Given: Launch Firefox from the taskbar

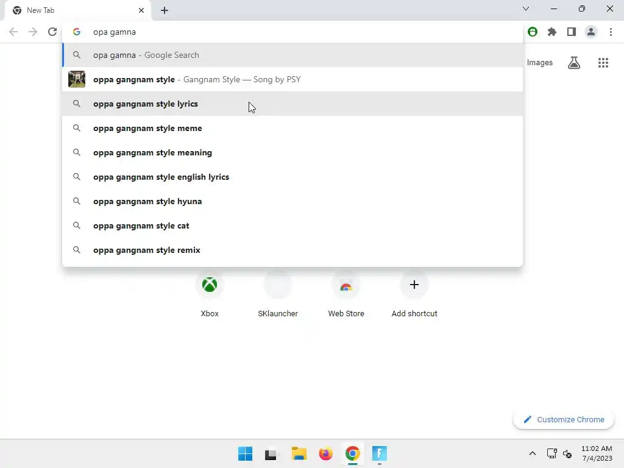Looking at the screenshot, I should 325,453.
